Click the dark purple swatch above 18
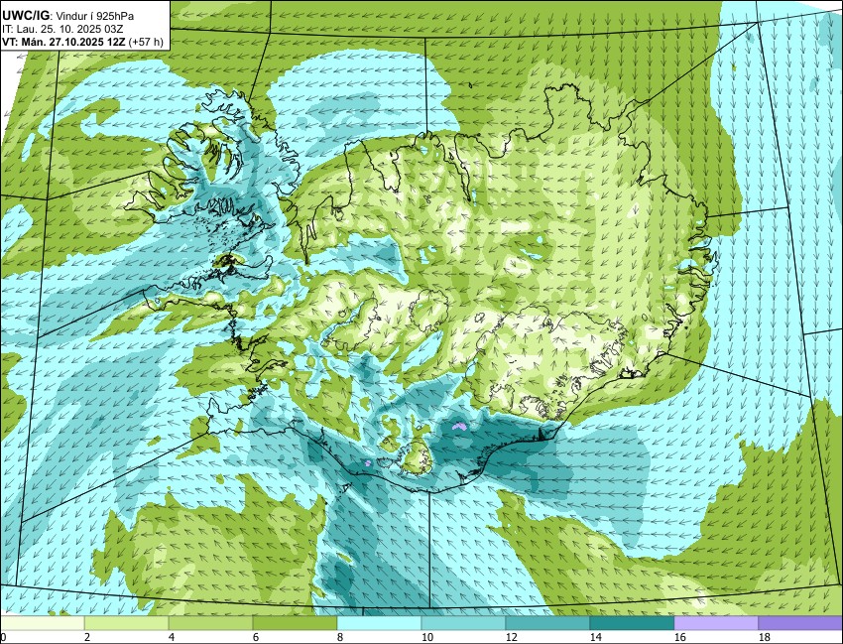The width and height of the screenshot is (843, 644). [800, 623]
